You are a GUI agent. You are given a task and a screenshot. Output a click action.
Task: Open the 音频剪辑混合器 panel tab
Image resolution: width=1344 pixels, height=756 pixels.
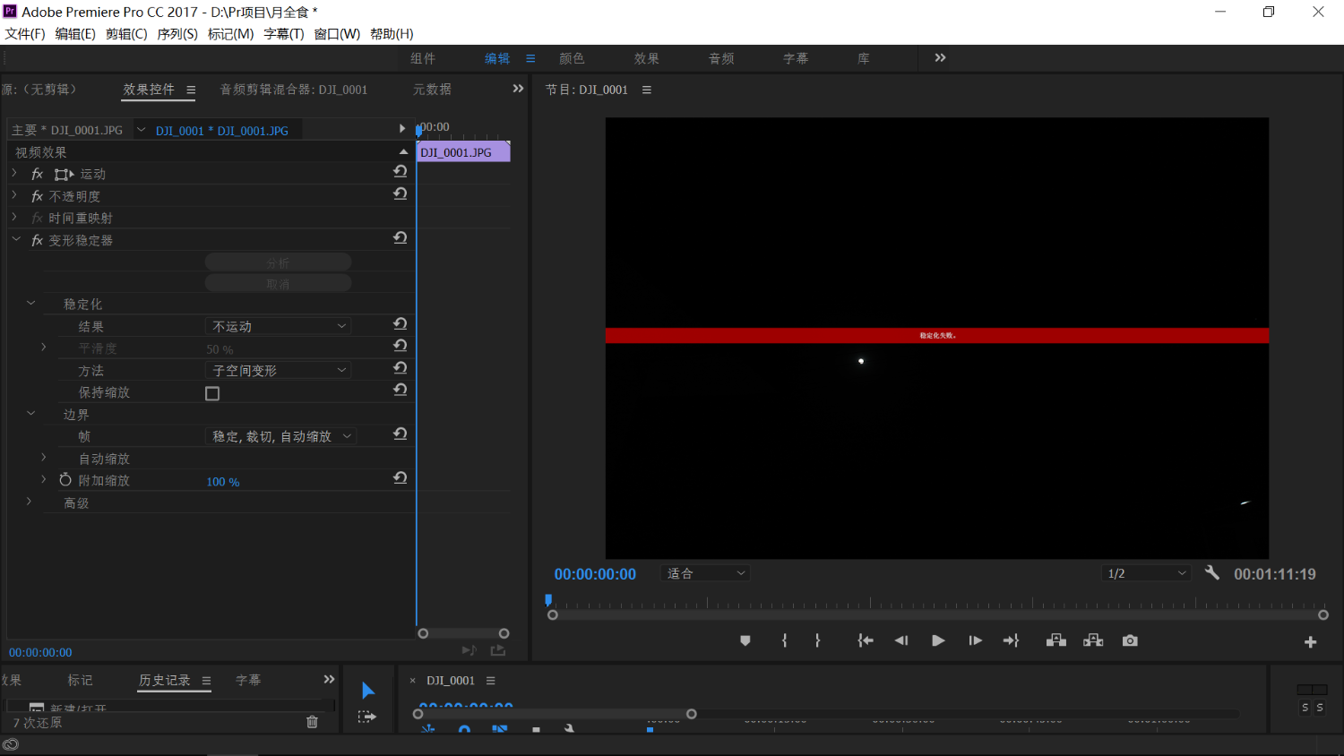click(294, 90)
